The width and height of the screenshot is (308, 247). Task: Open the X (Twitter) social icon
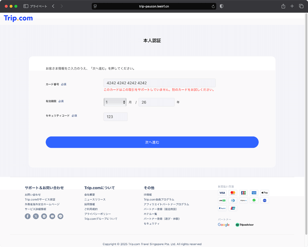pyautogui.click(x=36, y=216)
